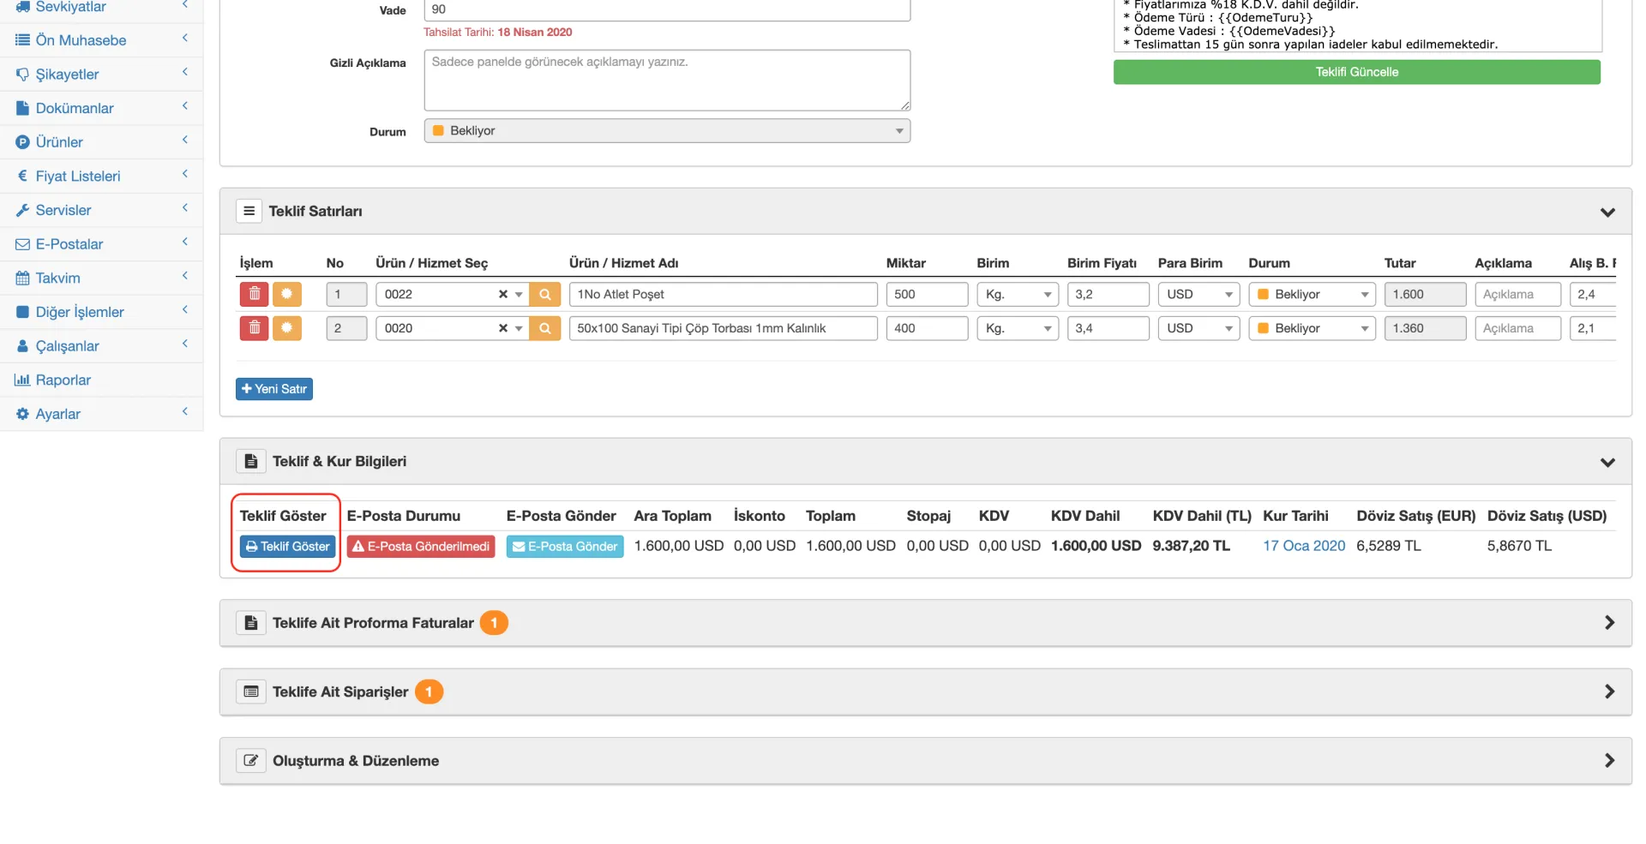Click Ayarlar gear icon
The image size is (1646, 844).
point(23,414)
